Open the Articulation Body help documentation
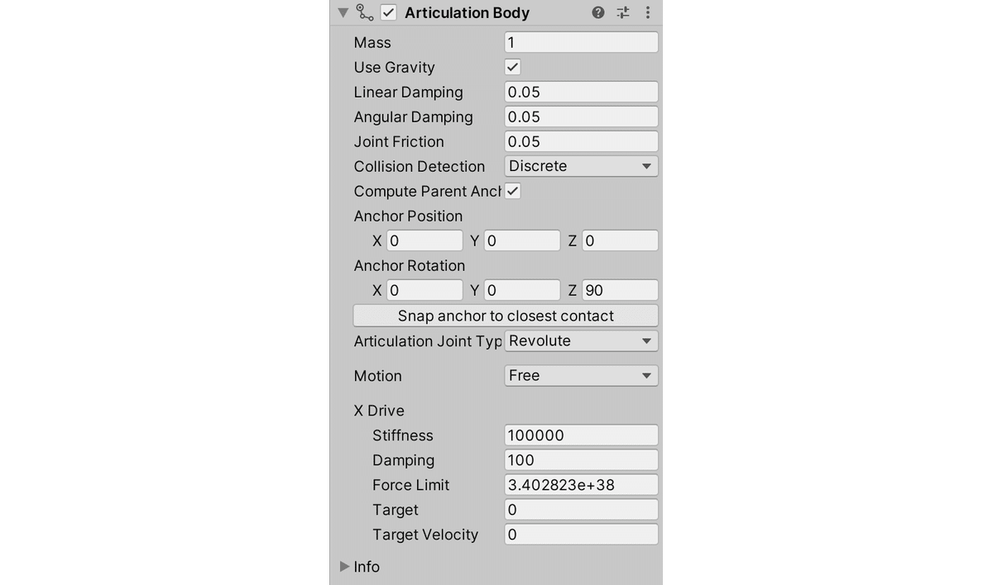 click(x=597, y=12)
